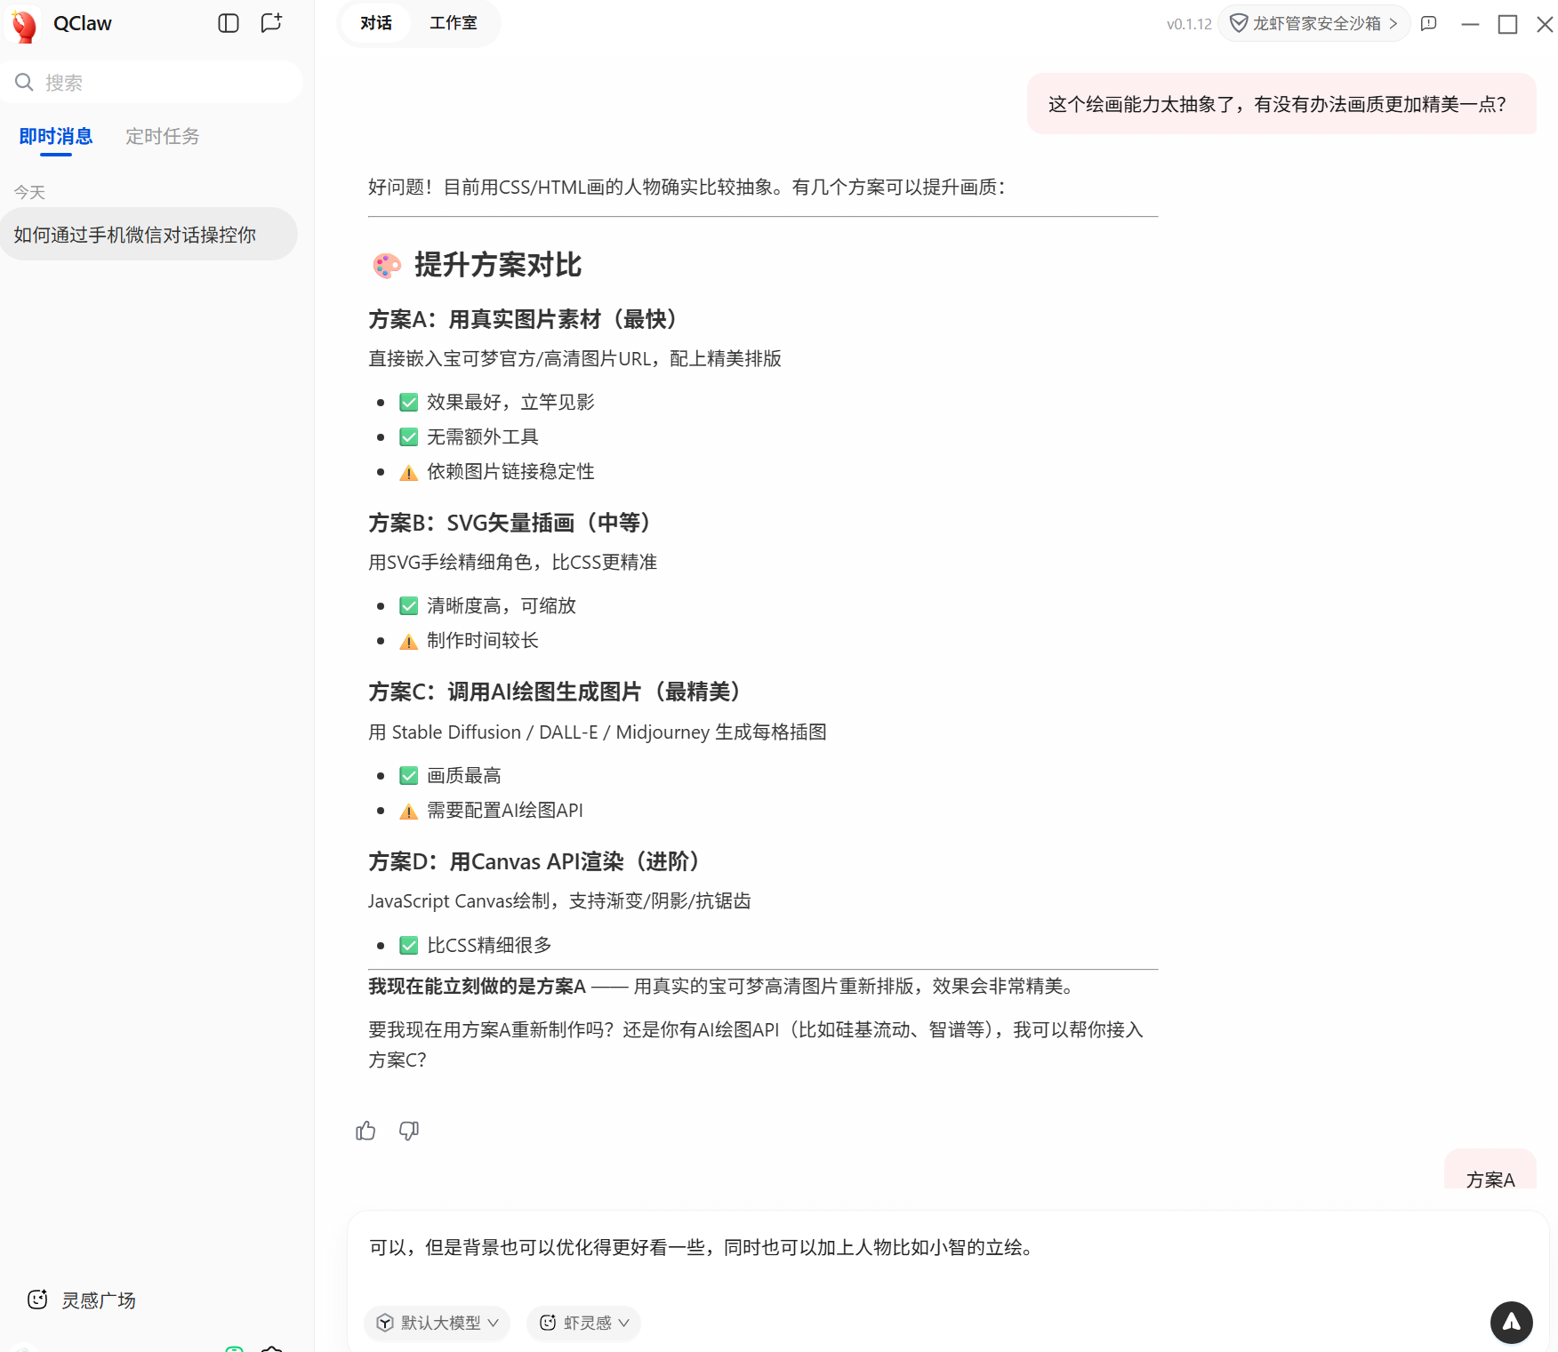Click the heading 提升方案对比
The image size is (1558, 1352).
(498, 265)
